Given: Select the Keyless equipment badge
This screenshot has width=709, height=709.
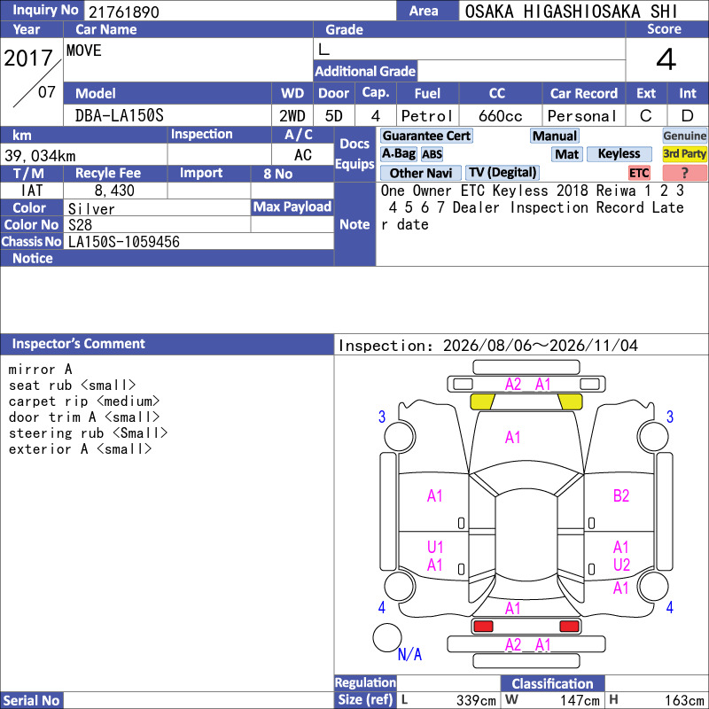Looking at the screenshot, I should 619,153.
